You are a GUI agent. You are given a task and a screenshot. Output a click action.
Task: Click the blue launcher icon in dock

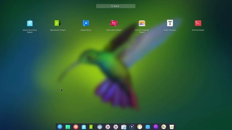tap(60, 127)
